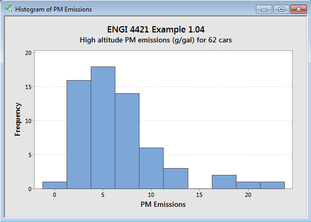311x222 pixels.
Task: Select the rightmost histogram bar
Action: (x=272, y=185)
